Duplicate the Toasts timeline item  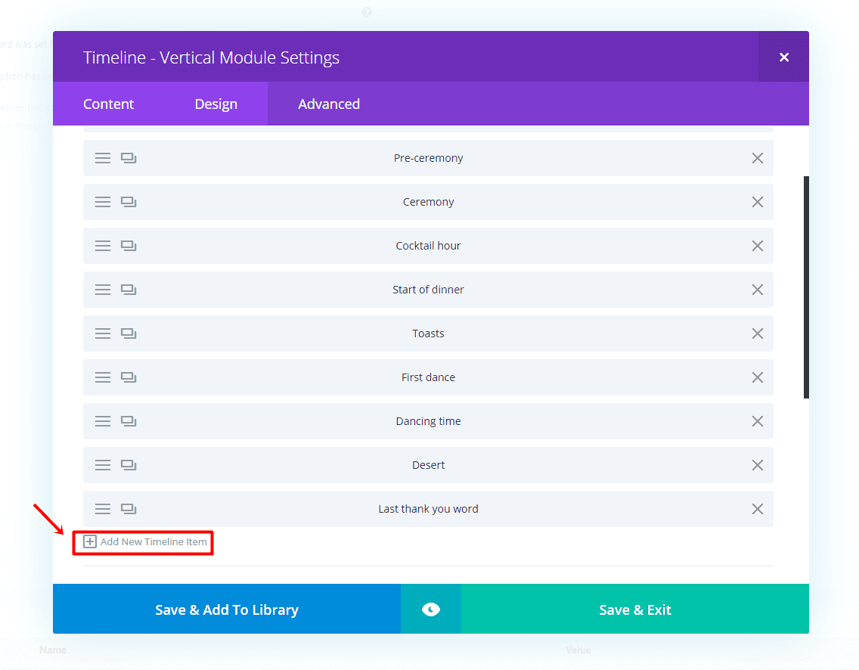(129, 333)
